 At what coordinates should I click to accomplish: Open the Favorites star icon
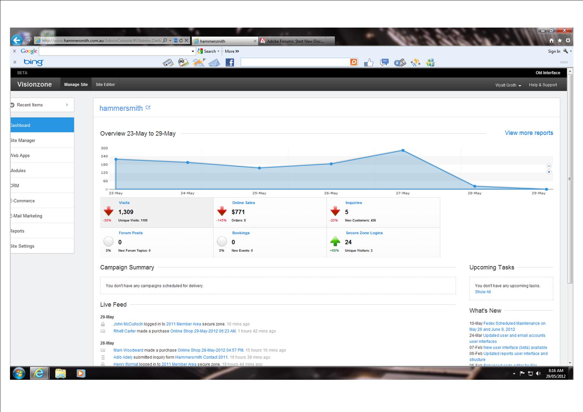pos(560,41)
